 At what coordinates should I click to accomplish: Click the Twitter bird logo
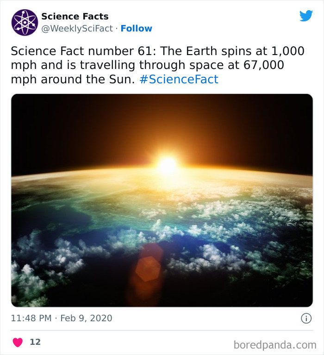coord(306,16)
